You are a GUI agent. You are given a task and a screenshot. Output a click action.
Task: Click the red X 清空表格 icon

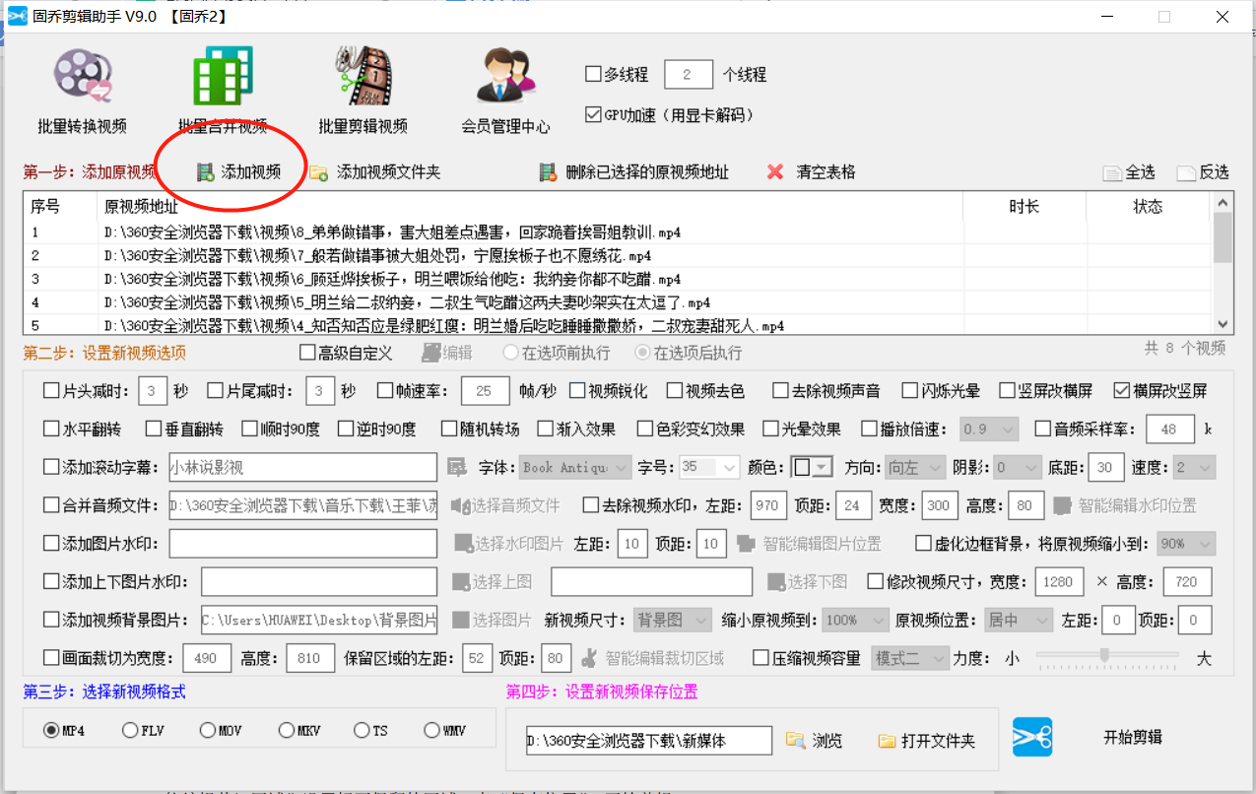click(x=776, y=172)
